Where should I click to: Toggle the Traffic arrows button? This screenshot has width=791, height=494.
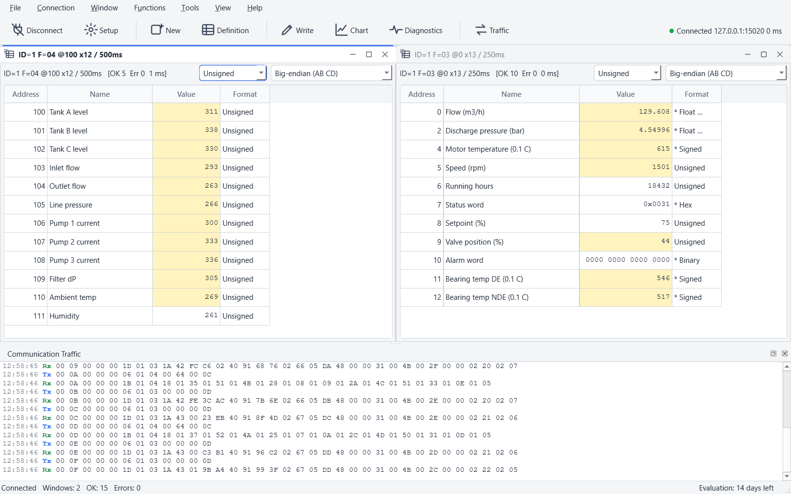click(481, 30)
